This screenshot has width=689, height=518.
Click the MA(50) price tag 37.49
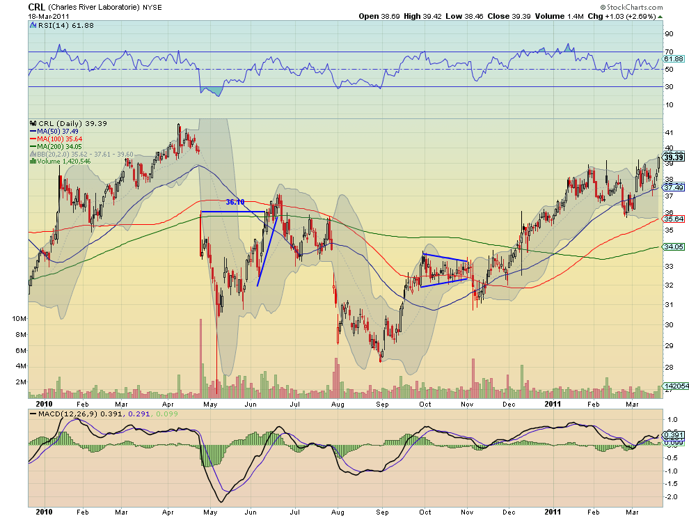coord(674,187)
